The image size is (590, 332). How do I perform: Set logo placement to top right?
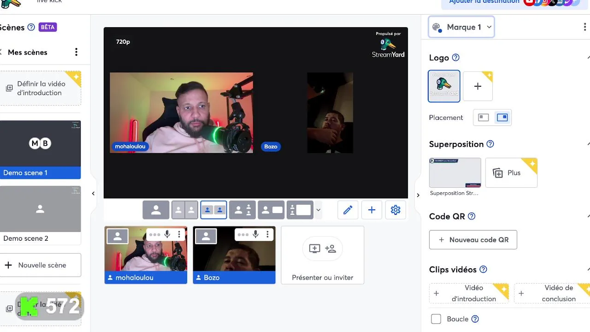[502, 118]
